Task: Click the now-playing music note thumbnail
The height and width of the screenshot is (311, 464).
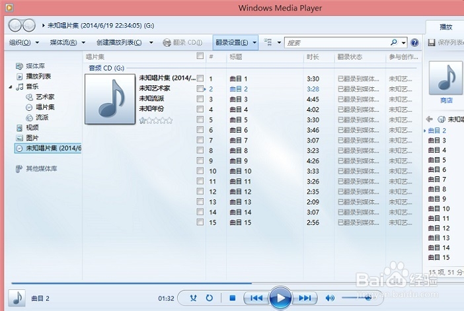Action: coord(17,298)
